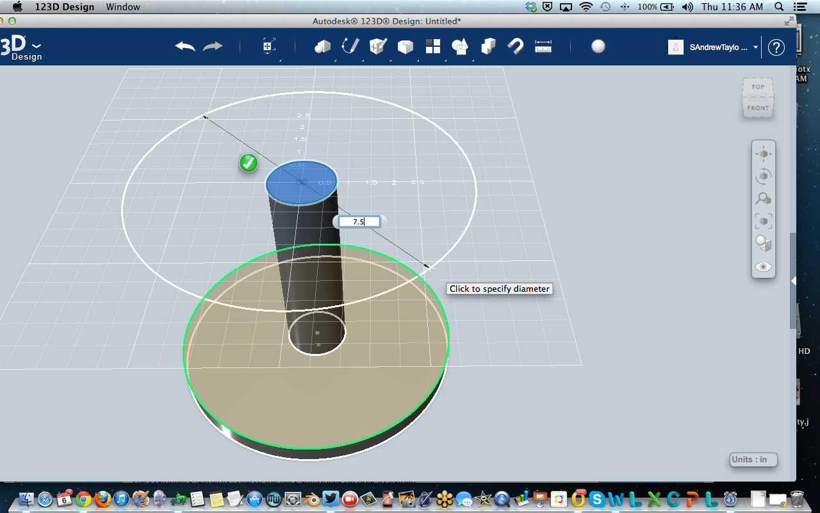820x513 pixels.
Task: Open the Units : in button
Action: 753,460
